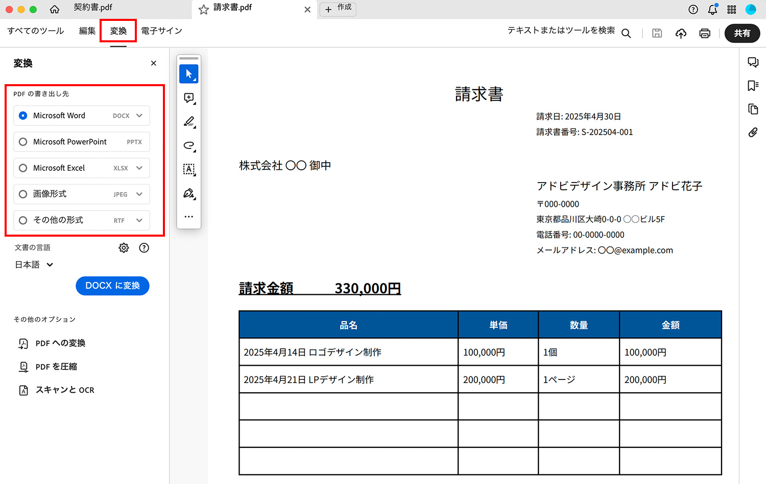Click the 請求書番号 S-202504-001 text

click(584, 132)
